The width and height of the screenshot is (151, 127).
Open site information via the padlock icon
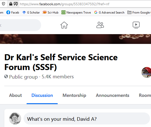11,4
